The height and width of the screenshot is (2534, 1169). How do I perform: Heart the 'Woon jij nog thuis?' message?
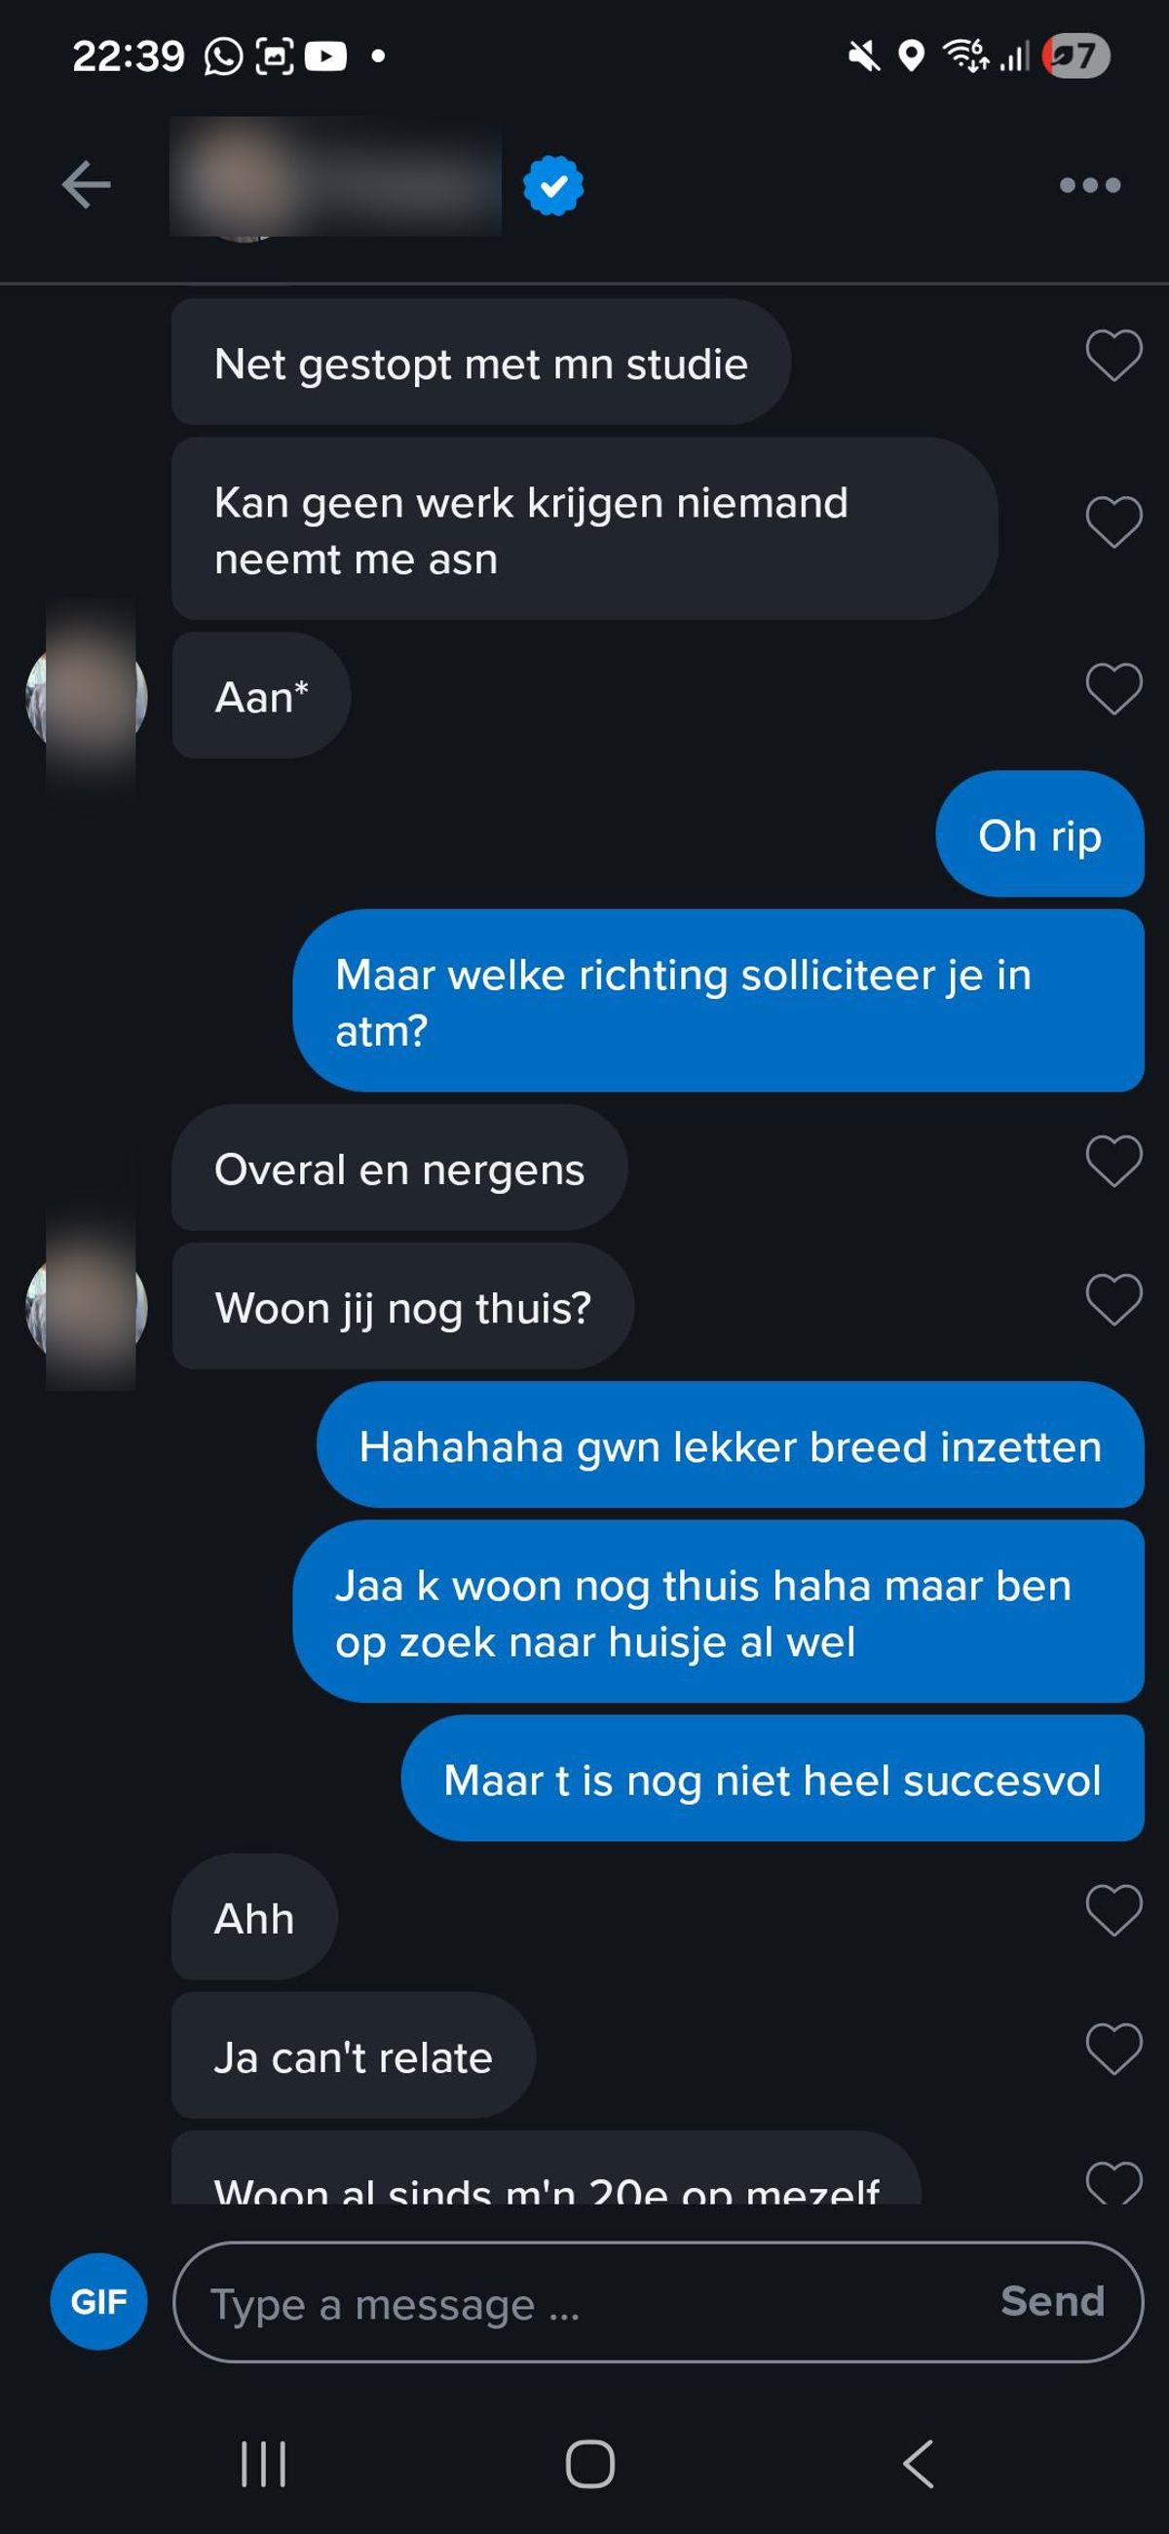(1113, 1299)
